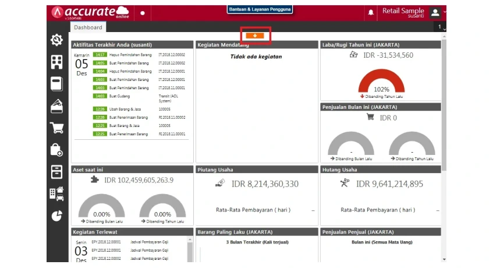Click 'Bulan ini (Semua Mata Uang)' label
Viewport: 493px width, 268px height.
tap(382, 242)
